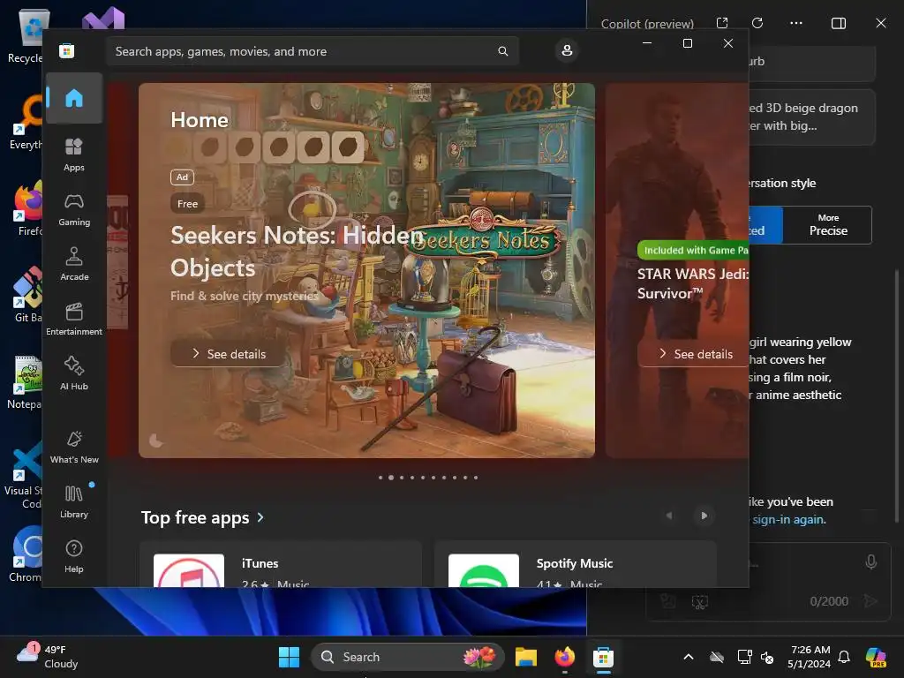This screenshot has height=678, width=904.
Task: Go to Gaming in the Store sidebar
Action: (74, 209)
